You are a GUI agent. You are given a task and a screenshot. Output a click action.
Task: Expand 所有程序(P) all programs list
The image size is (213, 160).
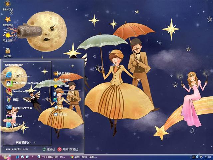coord(24,142)
